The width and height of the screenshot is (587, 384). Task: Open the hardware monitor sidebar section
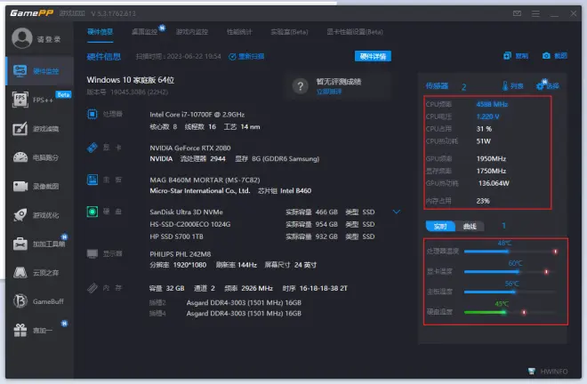[40, 71]
